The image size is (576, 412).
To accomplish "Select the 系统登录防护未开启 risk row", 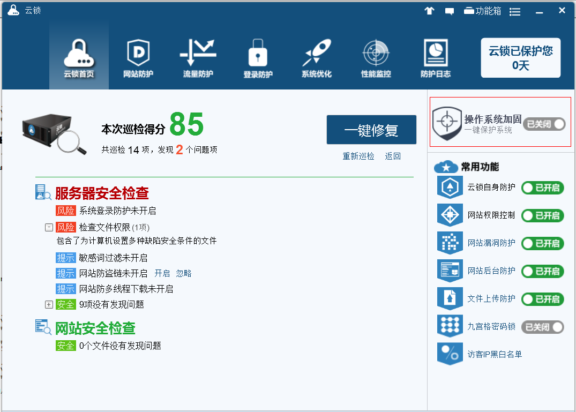I will [x=106, y=211].
